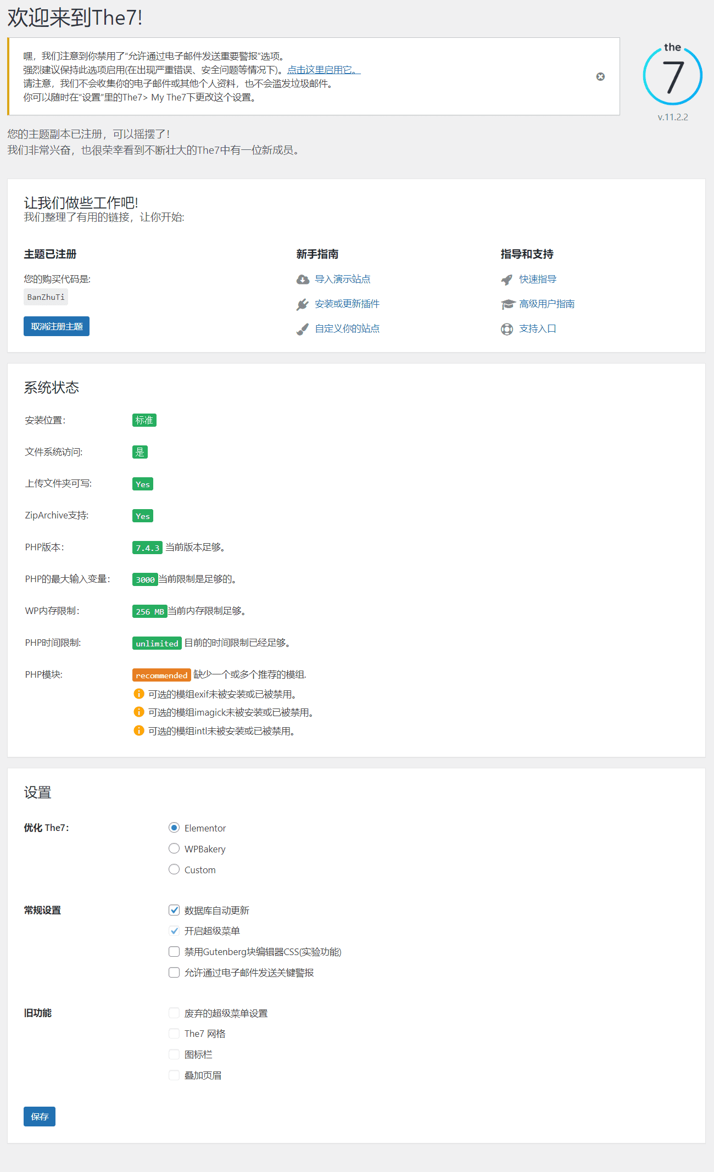The width and height of the screenshot is (714, 1172).
Task: Select the Custom radio option
Action: coord(174,869)
